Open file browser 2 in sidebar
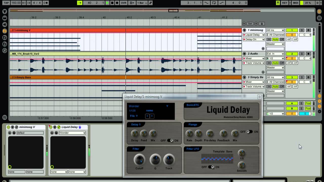This screenshot has height=182, width=324. (x=5, y=38)
